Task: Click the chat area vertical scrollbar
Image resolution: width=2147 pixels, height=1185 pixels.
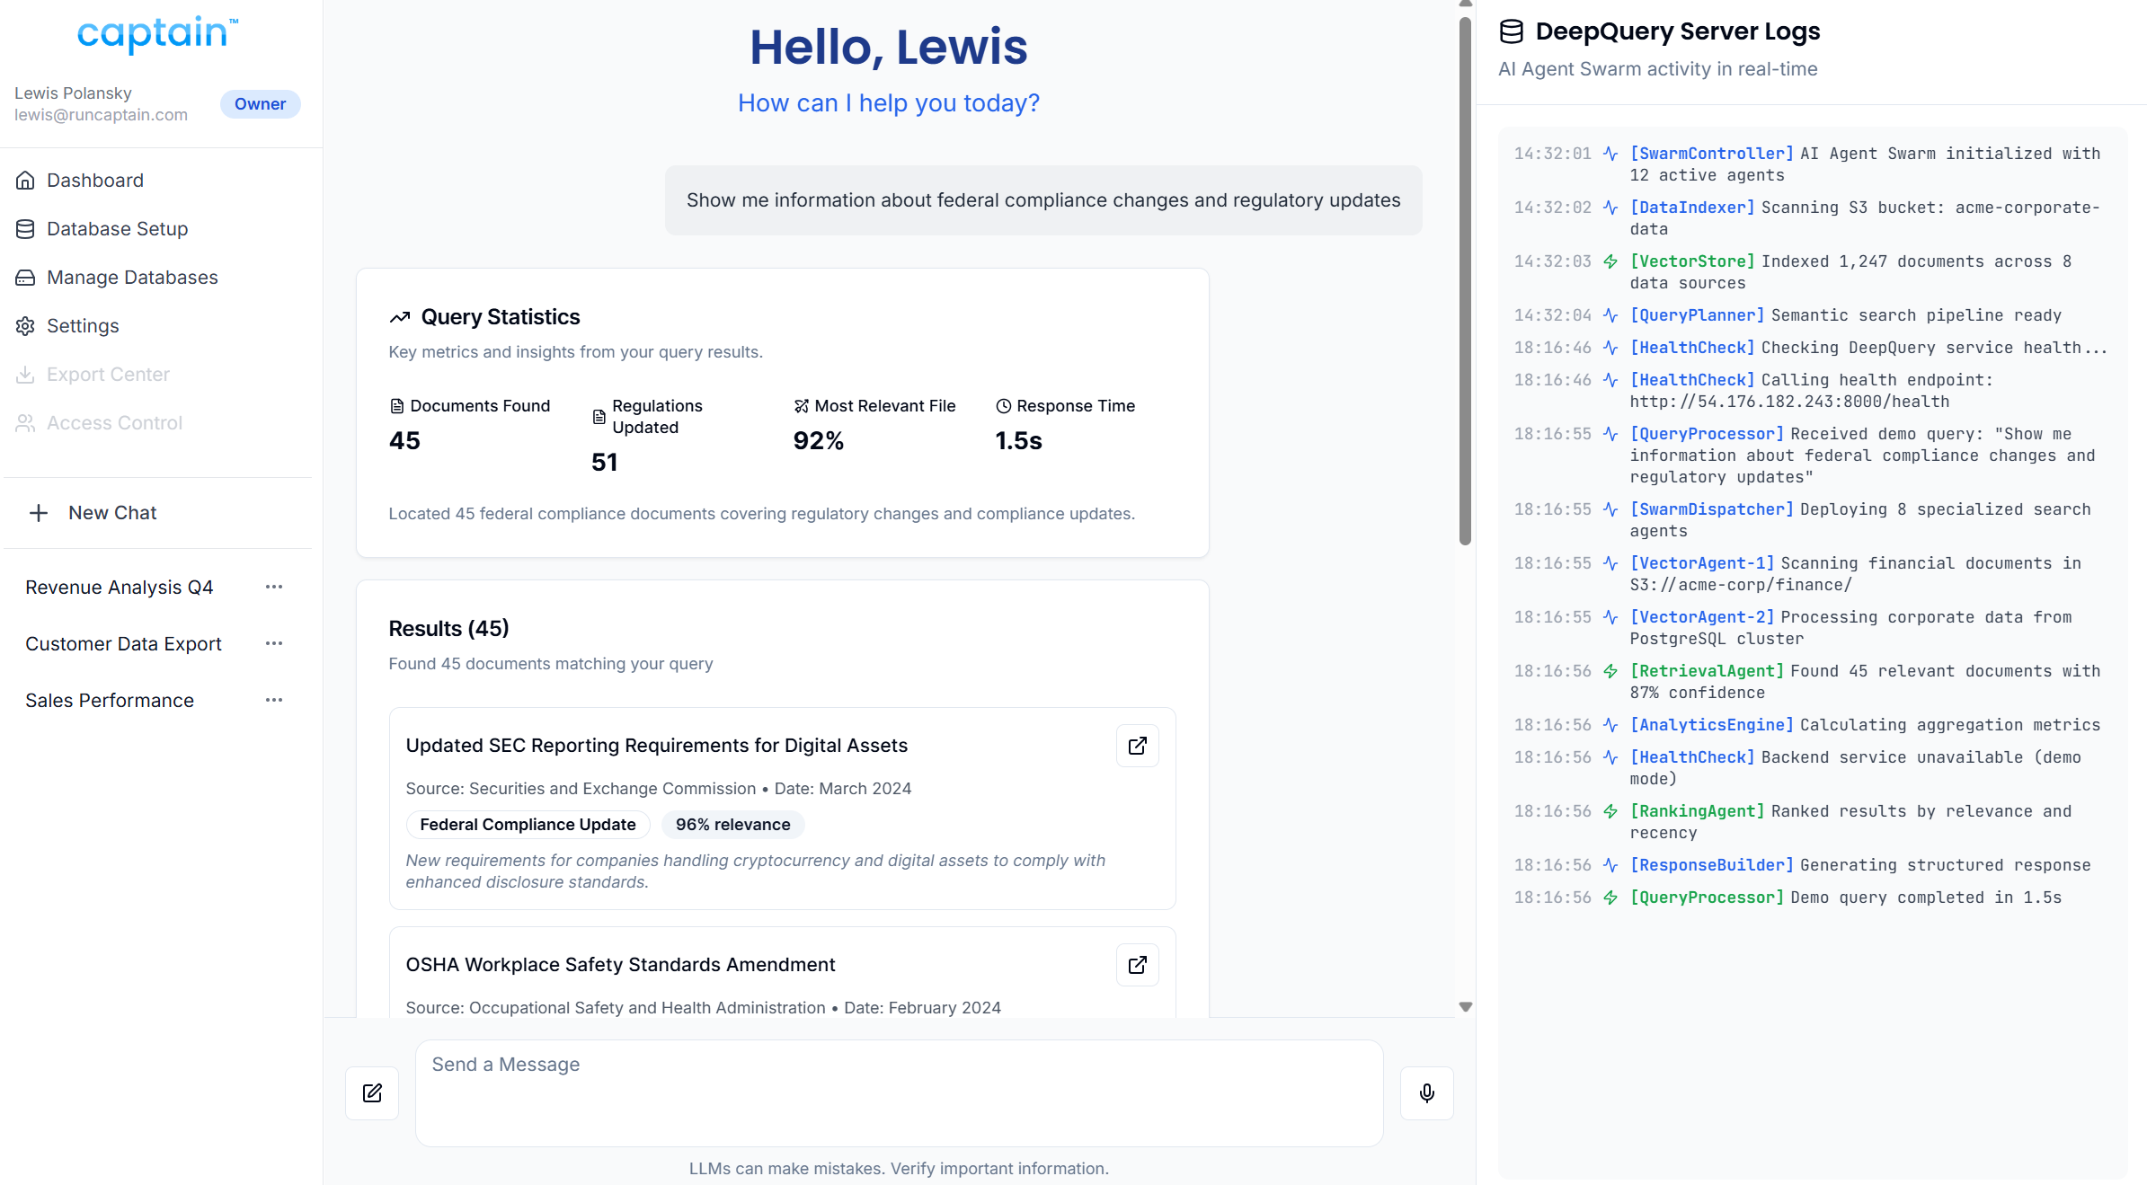Action: pyautogui.click(x=1465, y=279)
